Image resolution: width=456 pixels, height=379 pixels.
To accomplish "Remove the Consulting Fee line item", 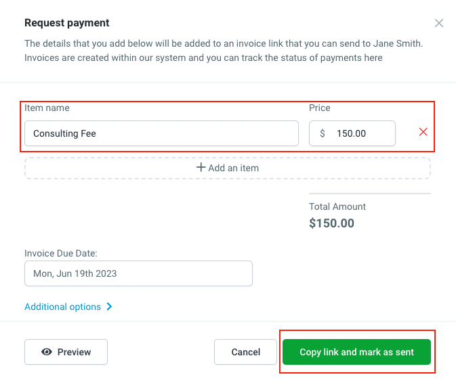I will [423, 132].
